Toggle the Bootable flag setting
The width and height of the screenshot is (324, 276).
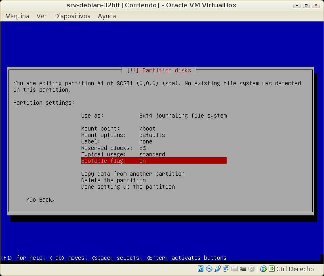coord(154,161)
